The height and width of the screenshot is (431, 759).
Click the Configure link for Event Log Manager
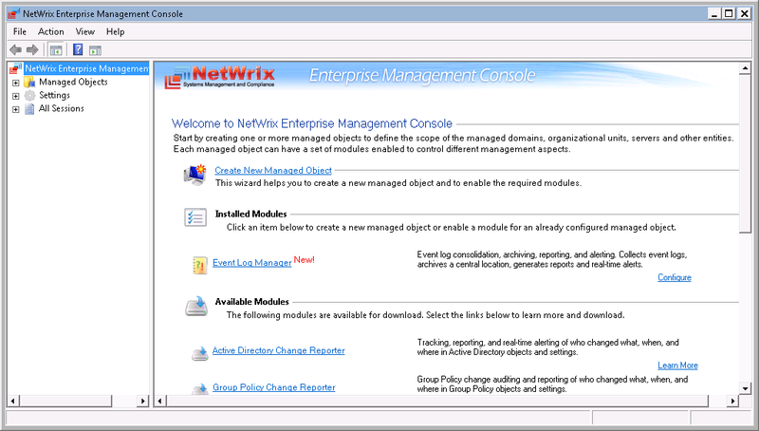[x=674, y=277]
